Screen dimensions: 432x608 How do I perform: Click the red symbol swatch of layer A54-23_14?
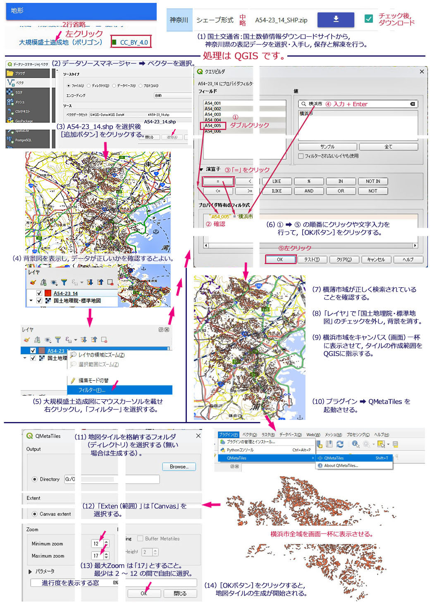tap(48, 293)
